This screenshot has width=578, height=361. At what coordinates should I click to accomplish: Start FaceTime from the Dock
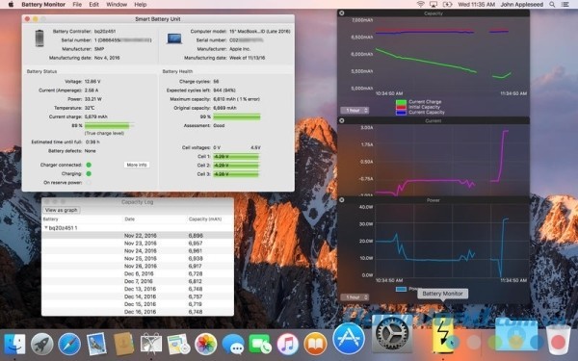260,344
